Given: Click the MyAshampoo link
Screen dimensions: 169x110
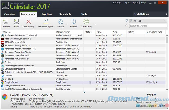Looking at the screenshot, I should click(131, 3).
